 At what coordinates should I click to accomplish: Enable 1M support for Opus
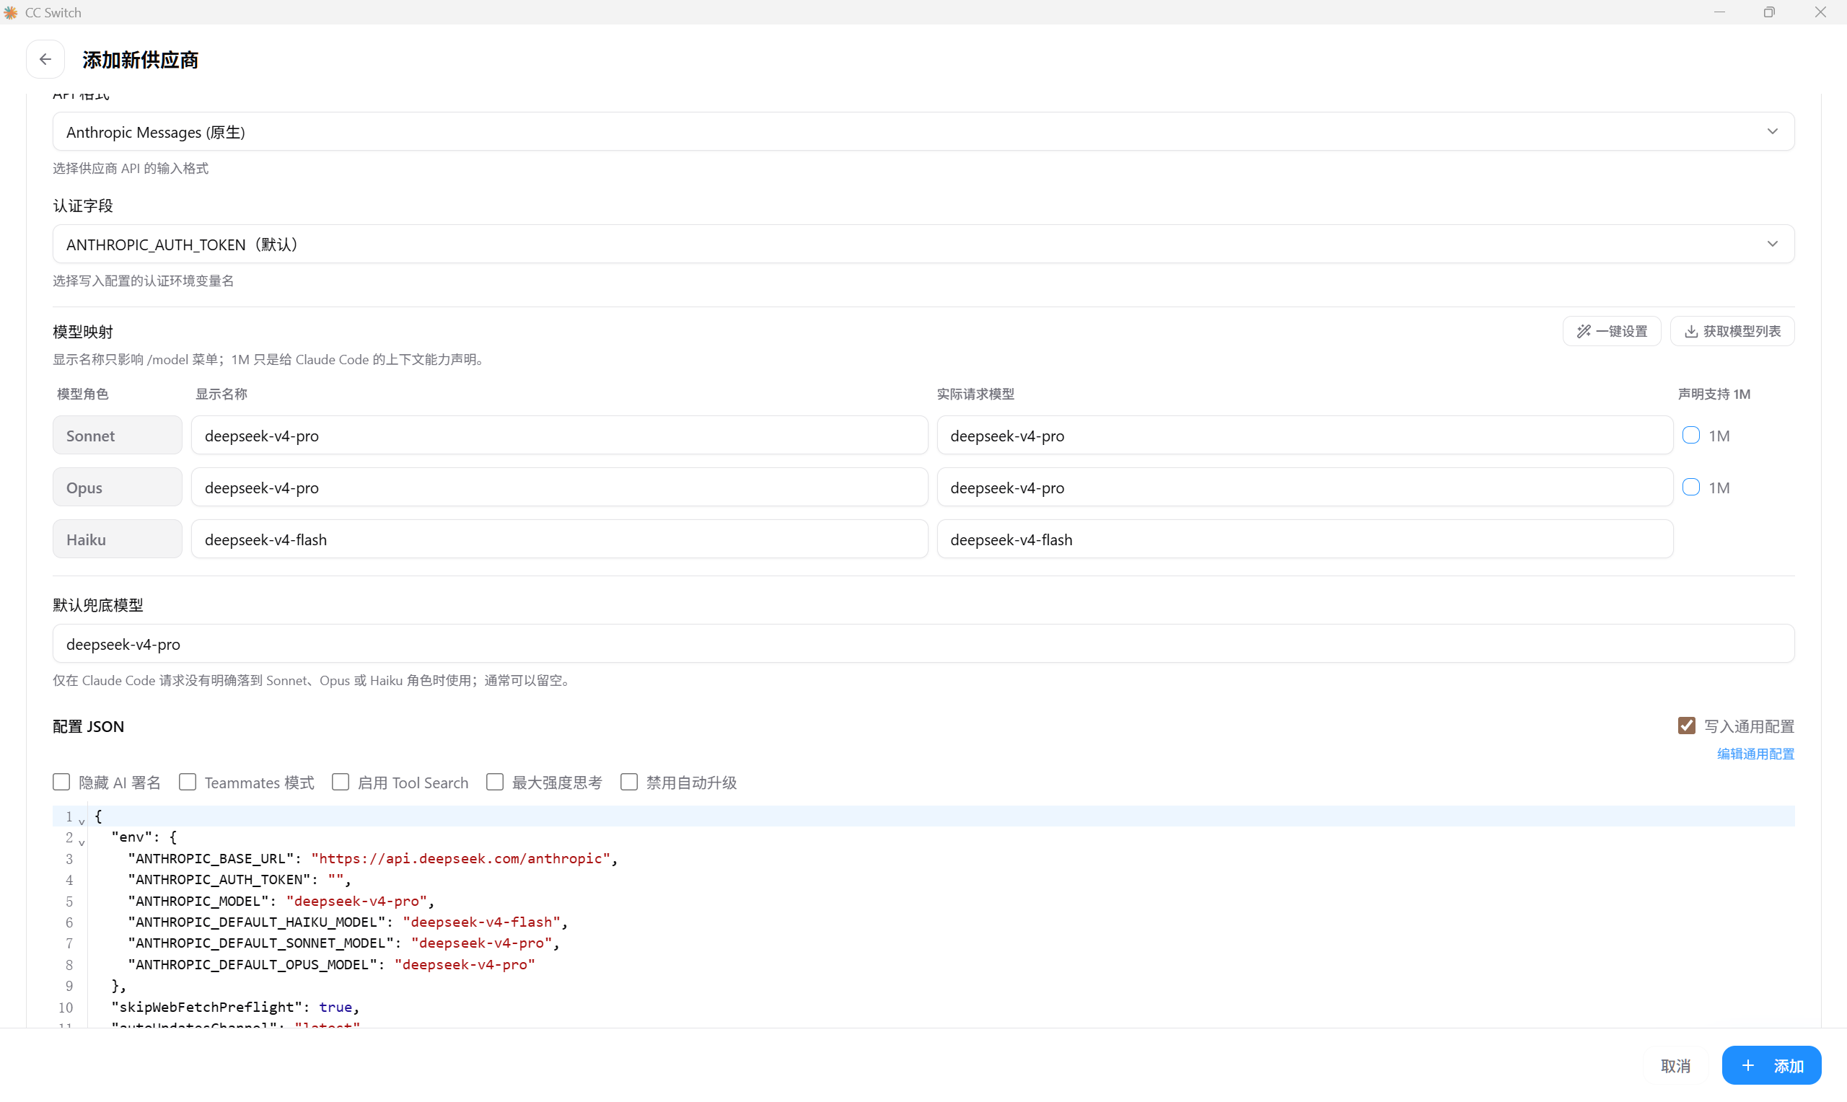pos(1691,487)
